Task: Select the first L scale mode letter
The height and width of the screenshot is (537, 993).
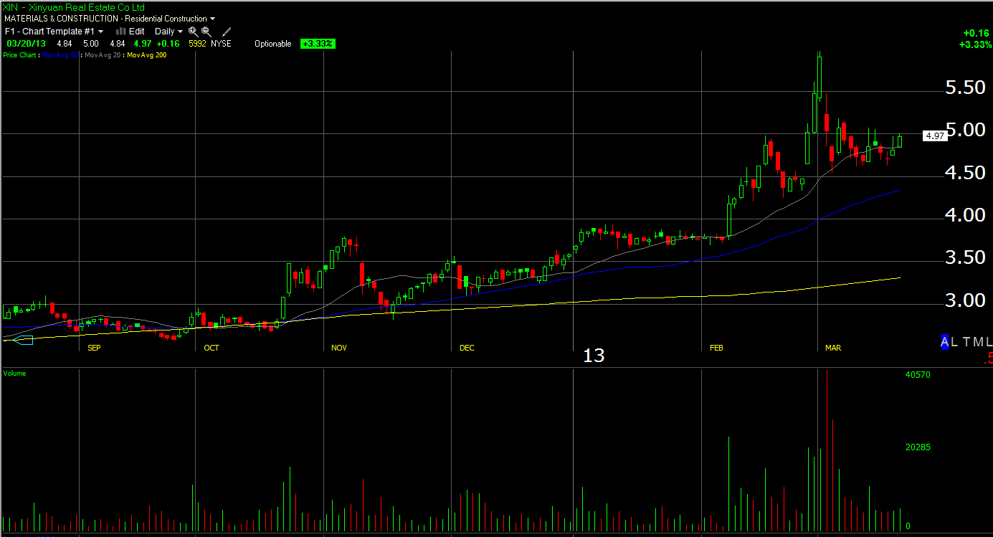Action: (954, 342)
